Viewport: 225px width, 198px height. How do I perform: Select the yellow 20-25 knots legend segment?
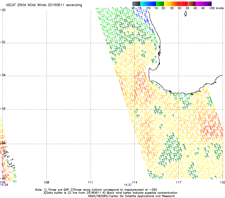[168, 4]
